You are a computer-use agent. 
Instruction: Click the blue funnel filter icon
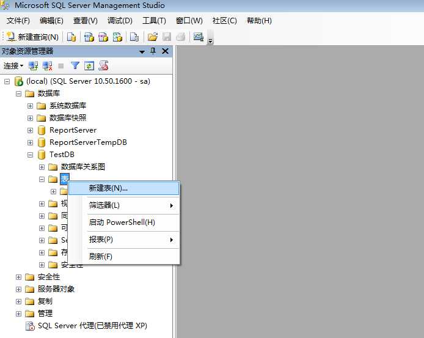pyautogui.click(x=75, y=66)
